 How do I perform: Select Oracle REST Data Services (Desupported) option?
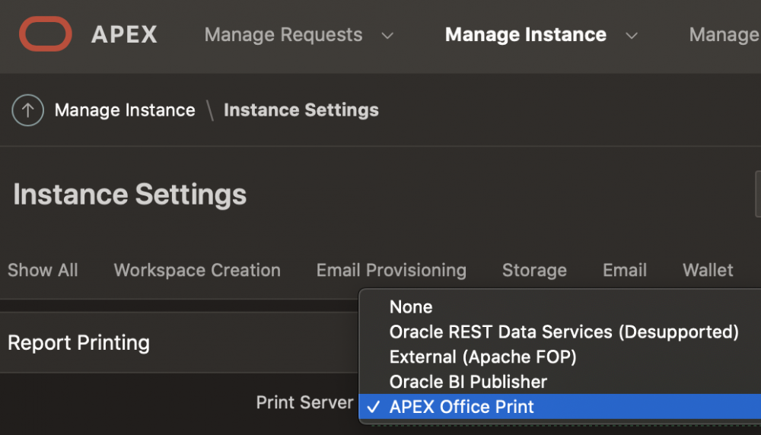pyautogui.click(x=564, y=332)
